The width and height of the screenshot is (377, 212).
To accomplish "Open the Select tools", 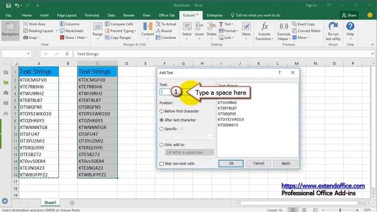I will (187, 30).
